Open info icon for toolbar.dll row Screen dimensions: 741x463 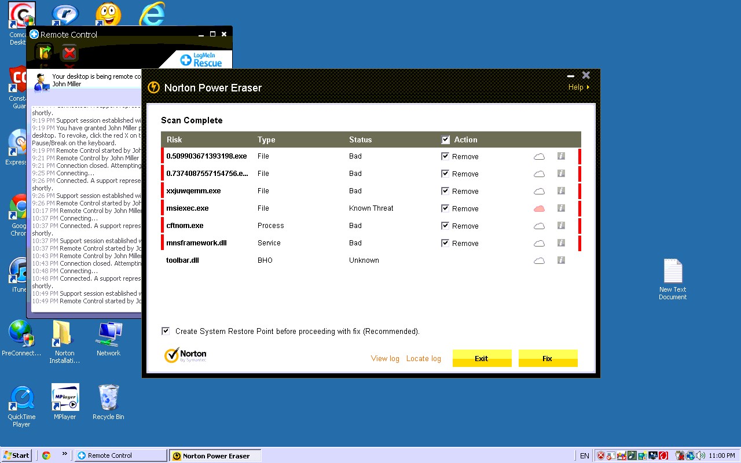560,260
